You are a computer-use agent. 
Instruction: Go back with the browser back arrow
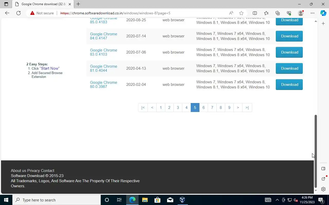[7, 13]
